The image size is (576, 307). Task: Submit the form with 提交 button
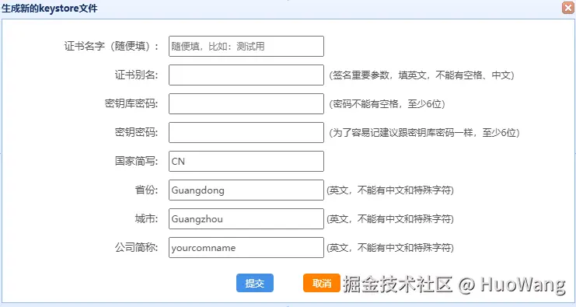(x=255, y=283)
